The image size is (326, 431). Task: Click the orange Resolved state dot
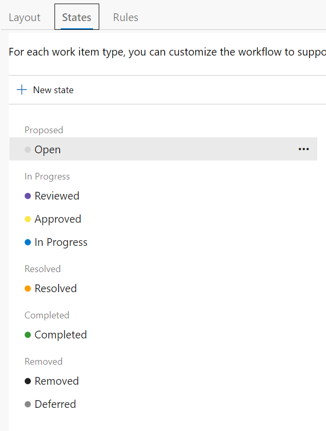coord(27,289)
